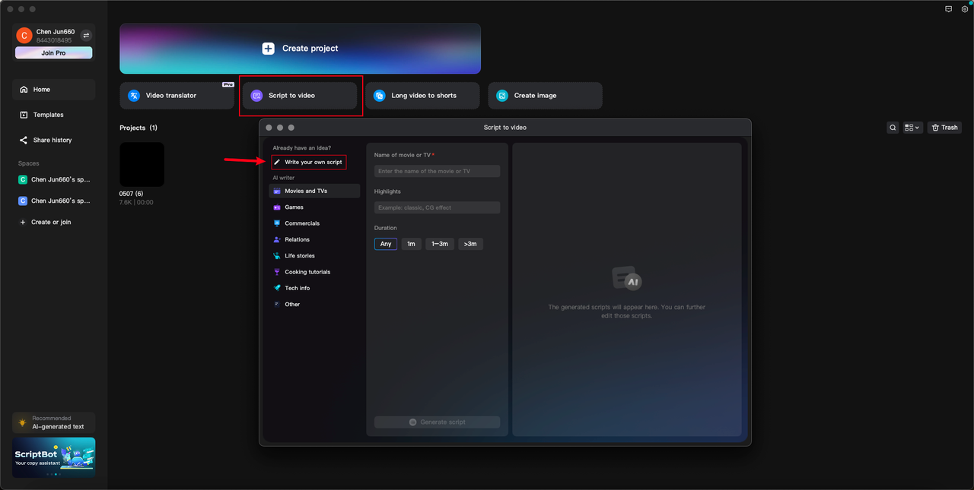Click the Video translator icon
This screenshot has height=490, width=974.
[134, 96]
